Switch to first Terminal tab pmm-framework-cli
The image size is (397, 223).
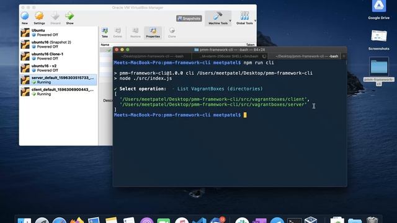[152, 56]
